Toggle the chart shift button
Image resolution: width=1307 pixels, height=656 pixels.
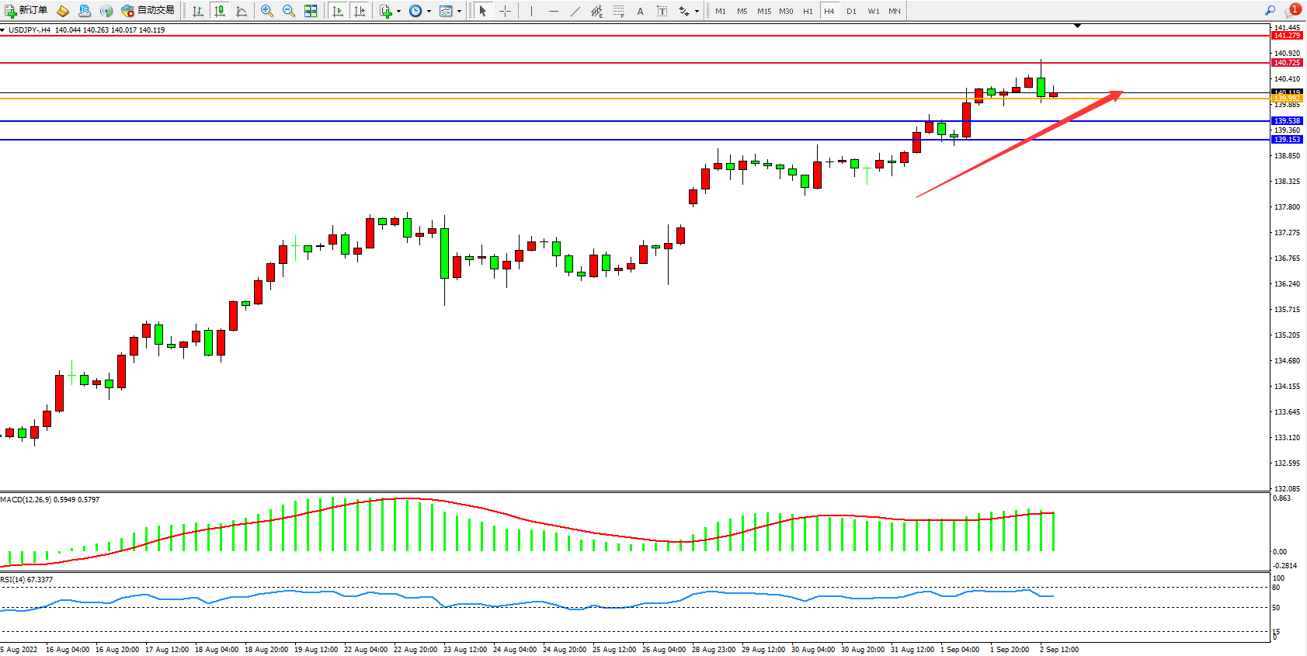359,11
